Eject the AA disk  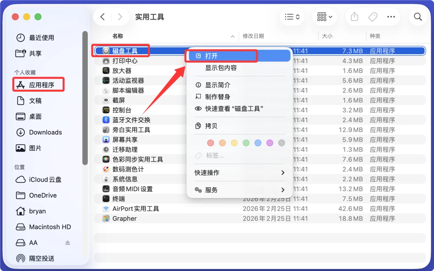[67, 243]
